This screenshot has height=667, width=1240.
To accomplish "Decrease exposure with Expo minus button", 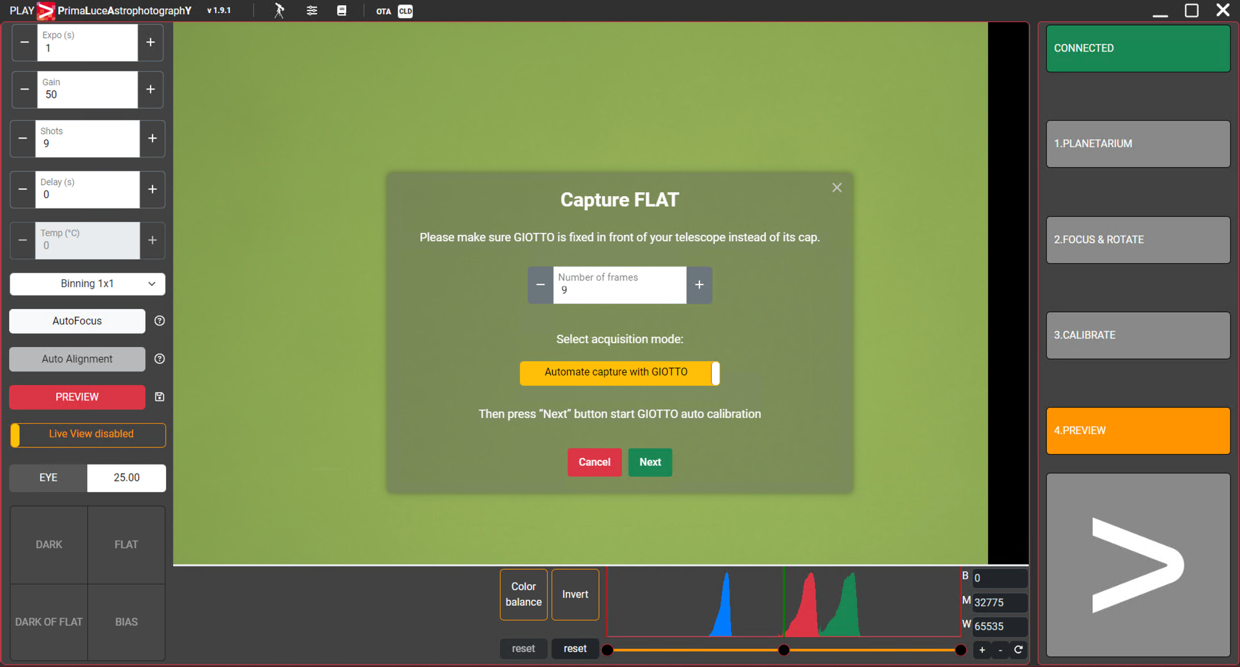I will coord(25,43).
